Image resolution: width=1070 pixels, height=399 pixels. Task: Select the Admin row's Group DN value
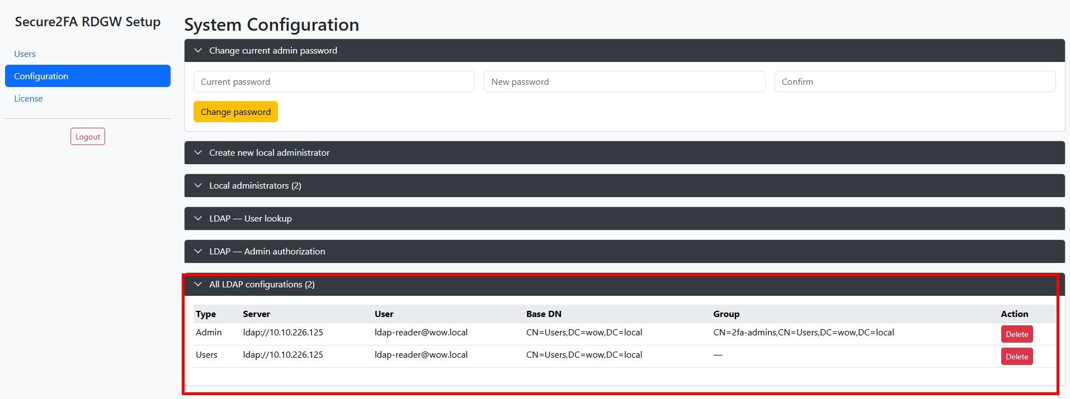point(803,333)
